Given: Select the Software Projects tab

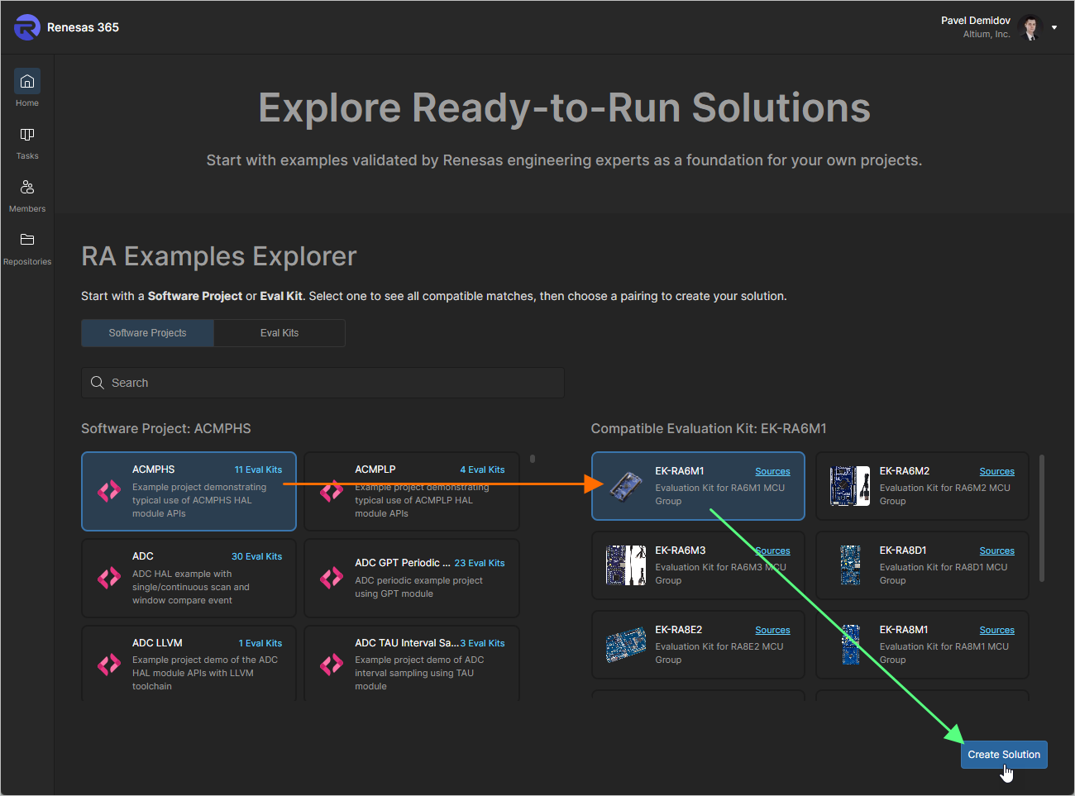Looking at the screenshot, I should pyautogui.click(x=147, y=333).
